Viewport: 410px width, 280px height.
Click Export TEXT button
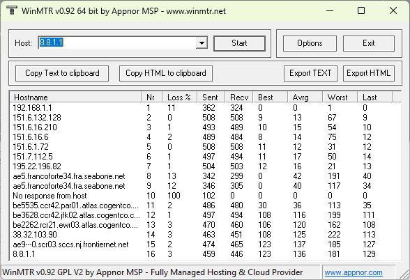coord(310,73)
